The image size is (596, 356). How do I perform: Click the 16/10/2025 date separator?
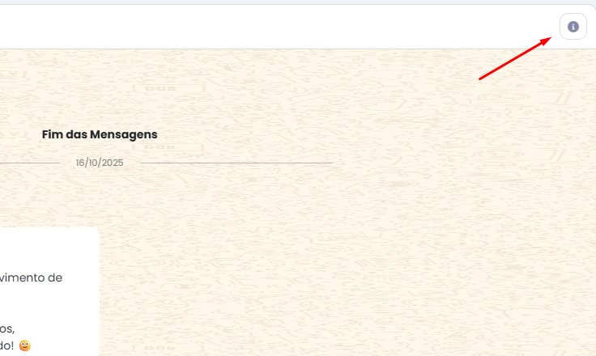[100, 163]
